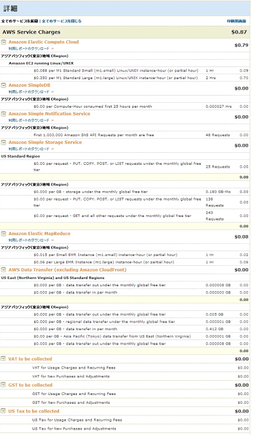Open the Amazon SimpleDB heading link

(29, 85)
